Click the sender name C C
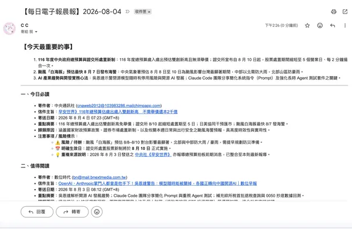The image size is (352, 229). tap(25, 25)
